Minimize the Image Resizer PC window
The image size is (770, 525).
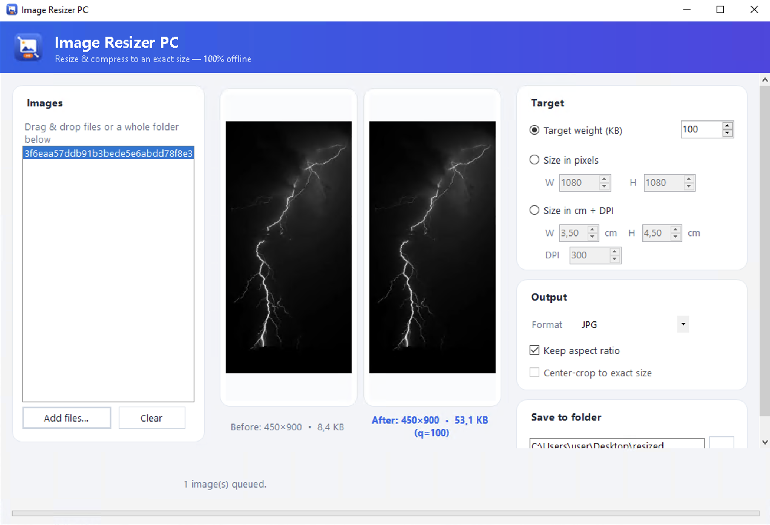[687, 10]
